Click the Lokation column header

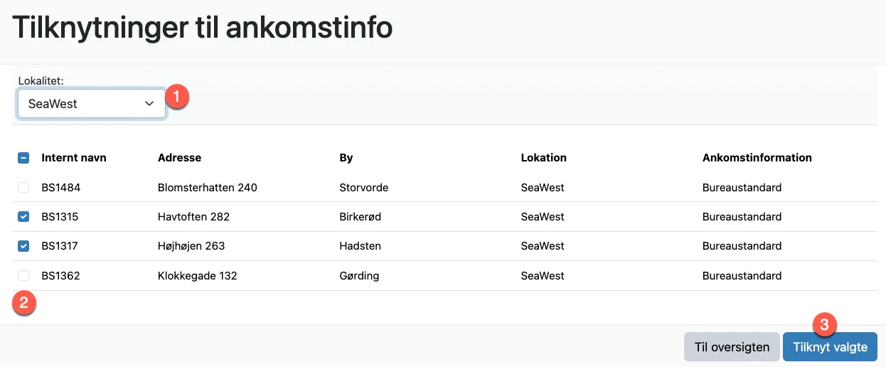(543, 158)
